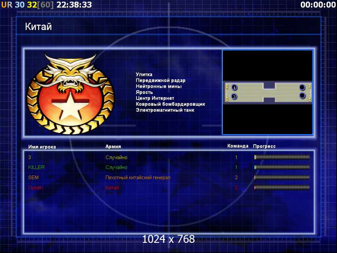Select the player named 3
Image resolution: width=337 pixels, height=253 pixels.
click(x=29, y=157)
